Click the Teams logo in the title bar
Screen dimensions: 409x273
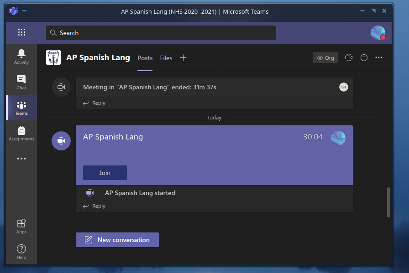[13, 11]
